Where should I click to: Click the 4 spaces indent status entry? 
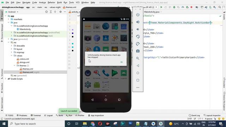209,119
